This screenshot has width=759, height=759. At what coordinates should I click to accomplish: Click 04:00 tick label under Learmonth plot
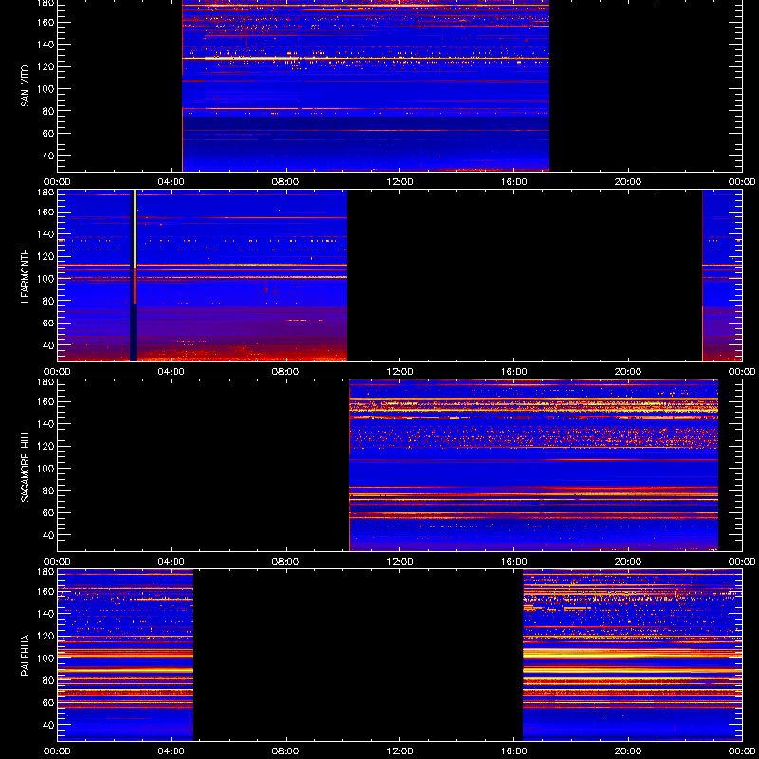coord(172,372)
